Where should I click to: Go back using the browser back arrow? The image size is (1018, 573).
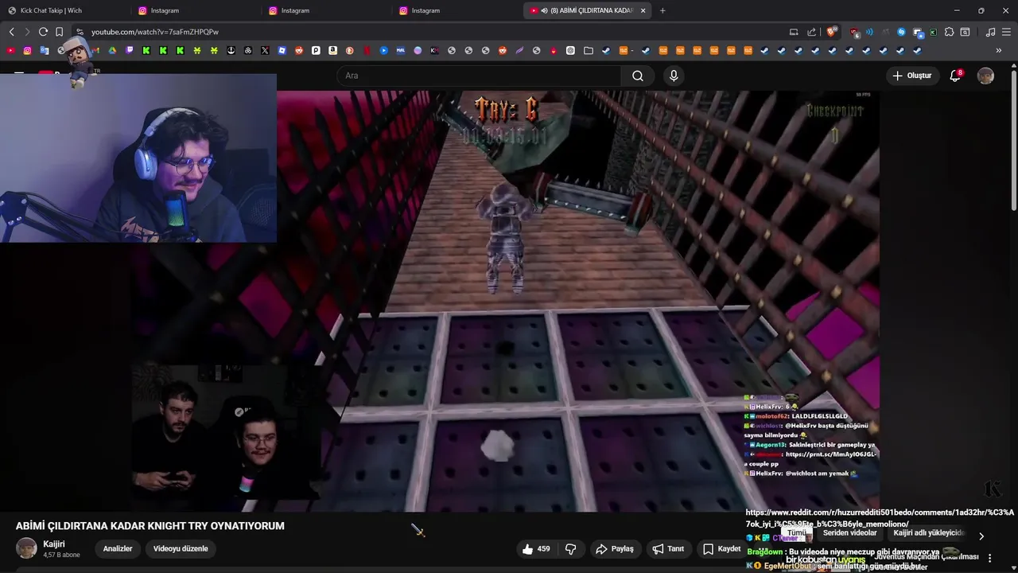click(11, 32)
